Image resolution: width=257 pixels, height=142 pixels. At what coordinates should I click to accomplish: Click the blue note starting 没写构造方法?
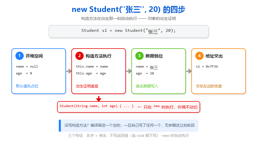(x=129, y=125)
